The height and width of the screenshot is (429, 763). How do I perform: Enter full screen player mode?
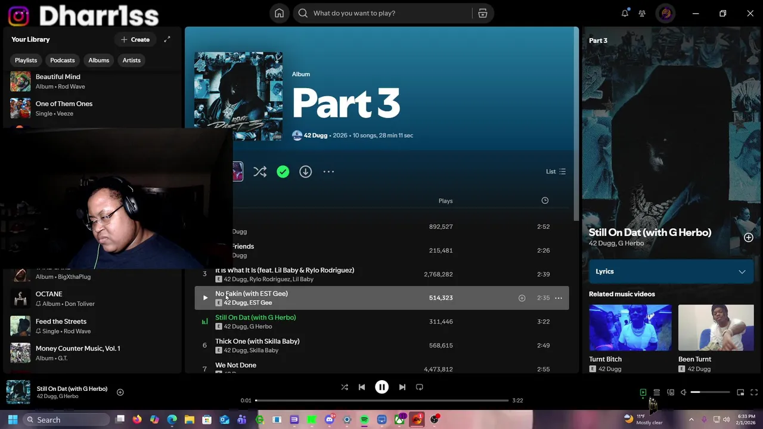point(754,393)
